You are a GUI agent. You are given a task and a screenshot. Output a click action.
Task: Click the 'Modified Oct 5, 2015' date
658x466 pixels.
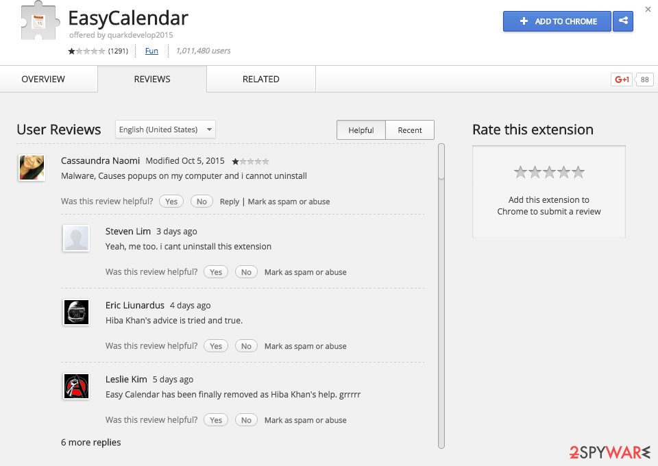tap(185, 160)
